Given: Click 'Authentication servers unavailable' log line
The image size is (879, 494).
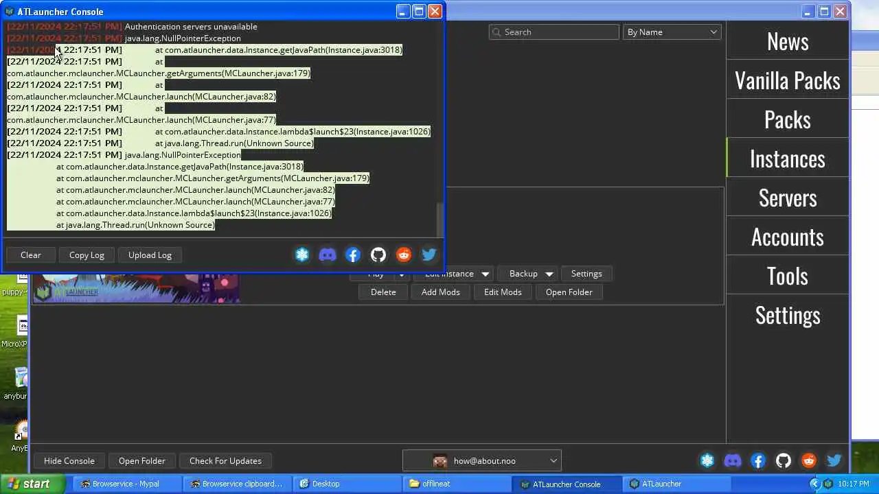Looking at the screenshot, I should 191,27.
